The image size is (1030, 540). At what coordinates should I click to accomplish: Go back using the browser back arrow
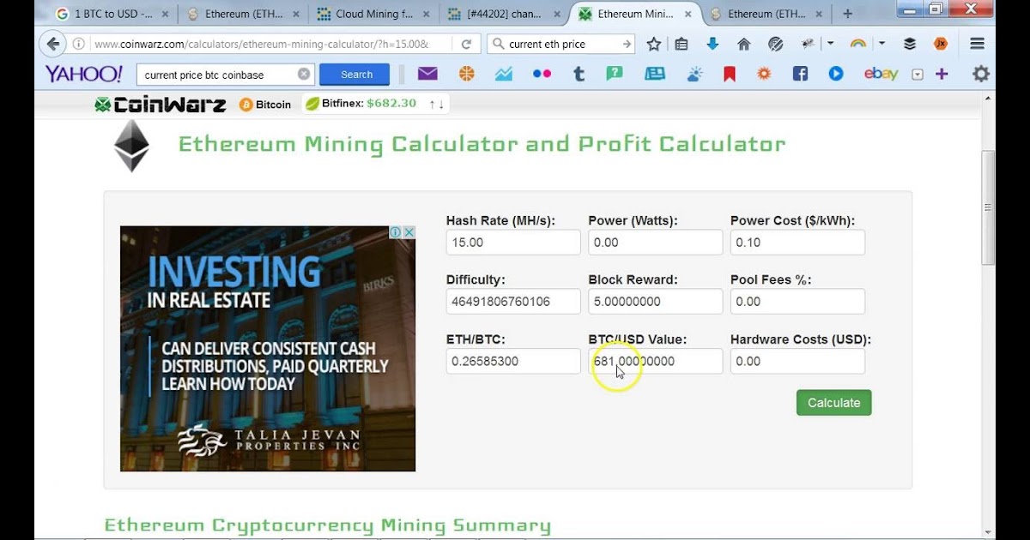pos(53,44)
